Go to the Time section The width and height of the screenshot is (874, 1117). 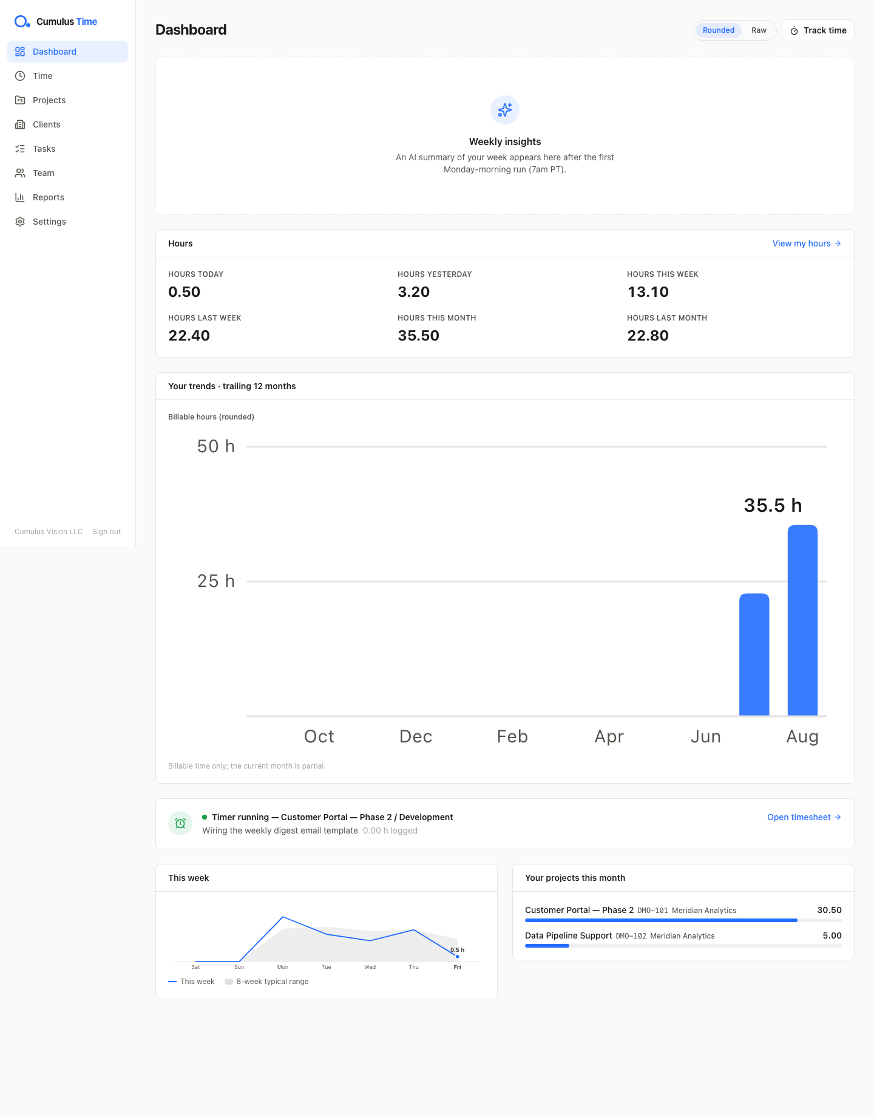[x=67, y=76]
